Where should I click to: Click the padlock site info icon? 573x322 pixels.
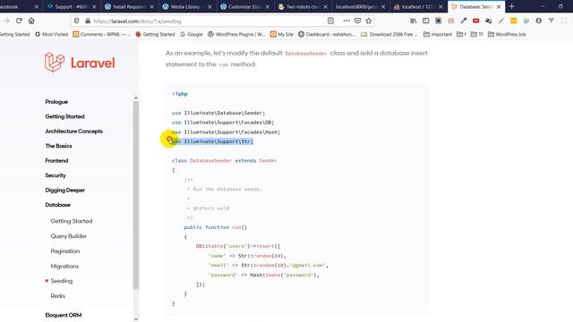[x=88, y=21]
